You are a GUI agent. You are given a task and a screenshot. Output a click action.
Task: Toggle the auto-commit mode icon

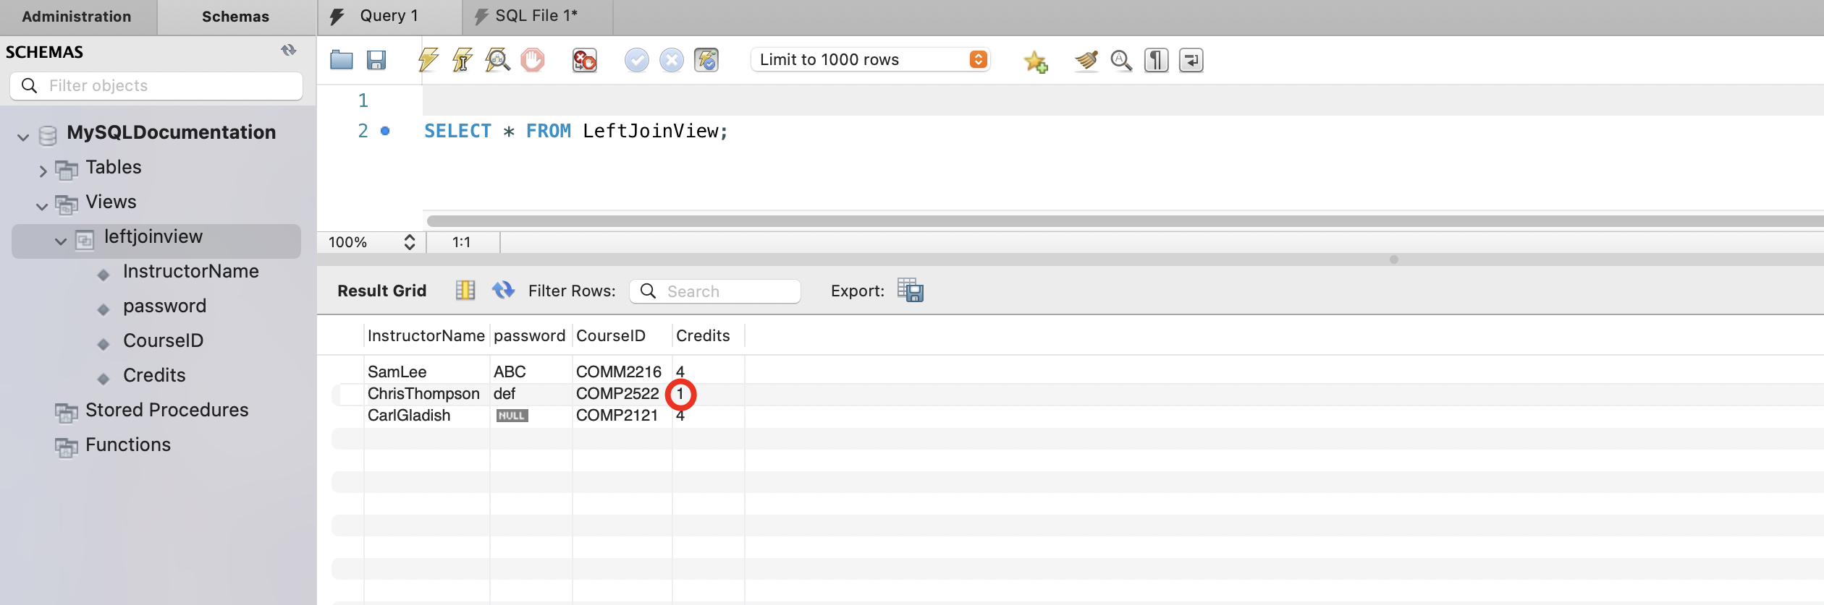click(706, 60)
